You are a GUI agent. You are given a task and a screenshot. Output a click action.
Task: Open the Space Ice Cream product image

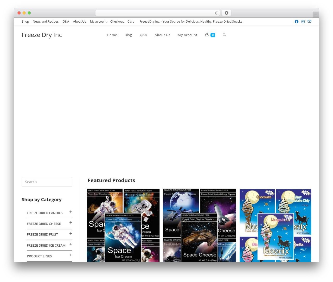123,225
